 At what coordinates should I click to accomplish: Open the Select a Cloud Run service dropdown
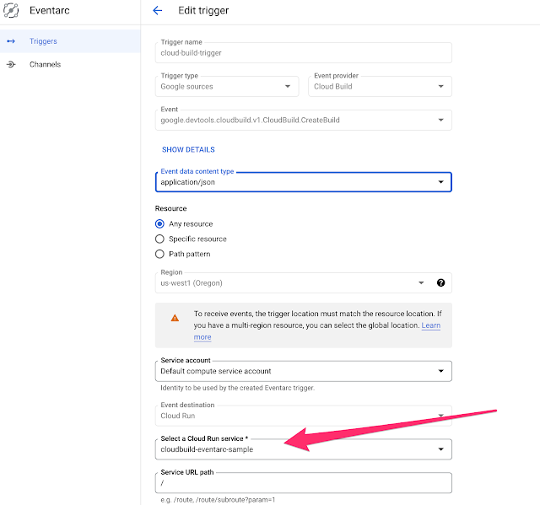(x=304, y=449)
